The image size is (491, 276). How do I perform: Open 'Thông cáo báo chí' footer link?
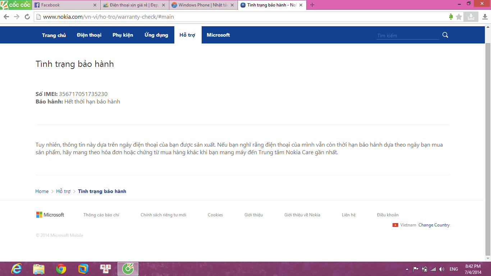pos(101,215)
